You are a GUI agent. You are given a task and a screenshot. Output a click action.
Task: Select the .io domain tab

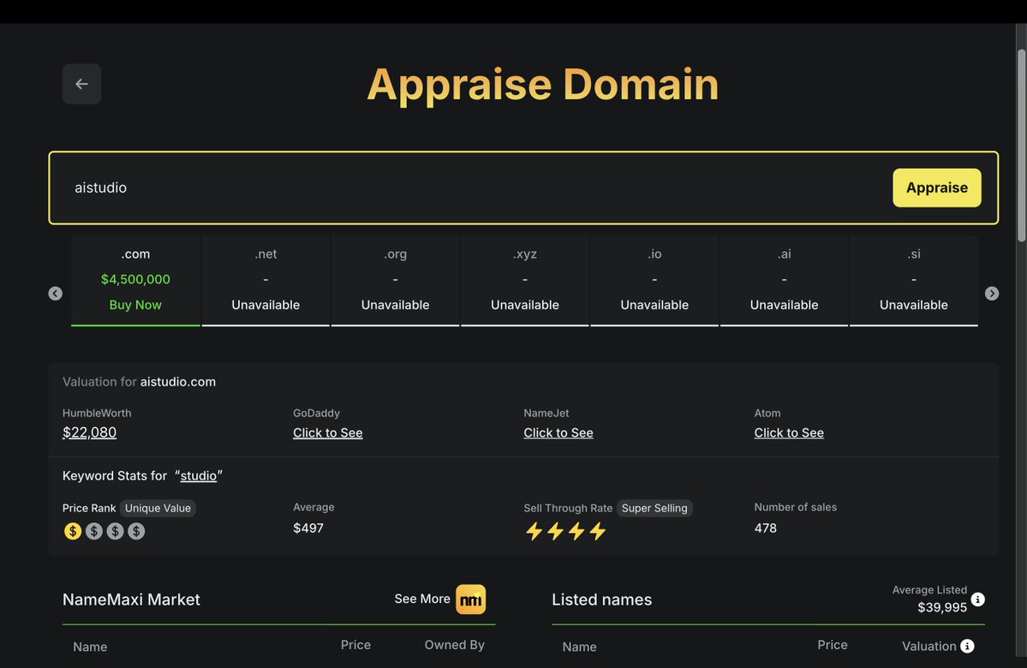tap(654, 280)
